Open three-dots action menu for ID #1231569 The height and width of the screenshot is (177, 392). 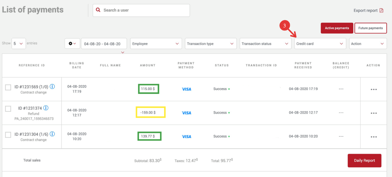click(373, 89)
